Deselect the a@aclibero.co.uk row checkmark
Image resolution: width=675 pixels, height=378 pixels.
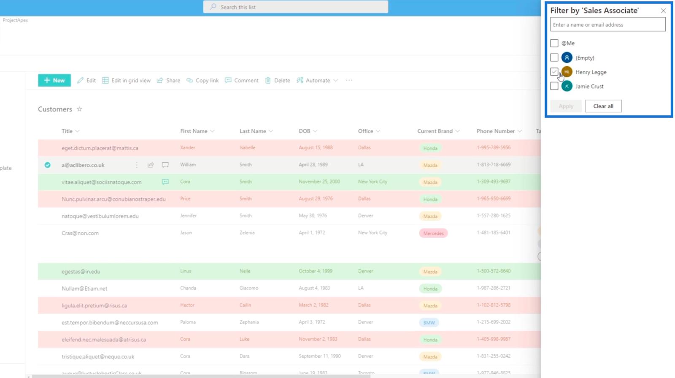click(48, 165)
